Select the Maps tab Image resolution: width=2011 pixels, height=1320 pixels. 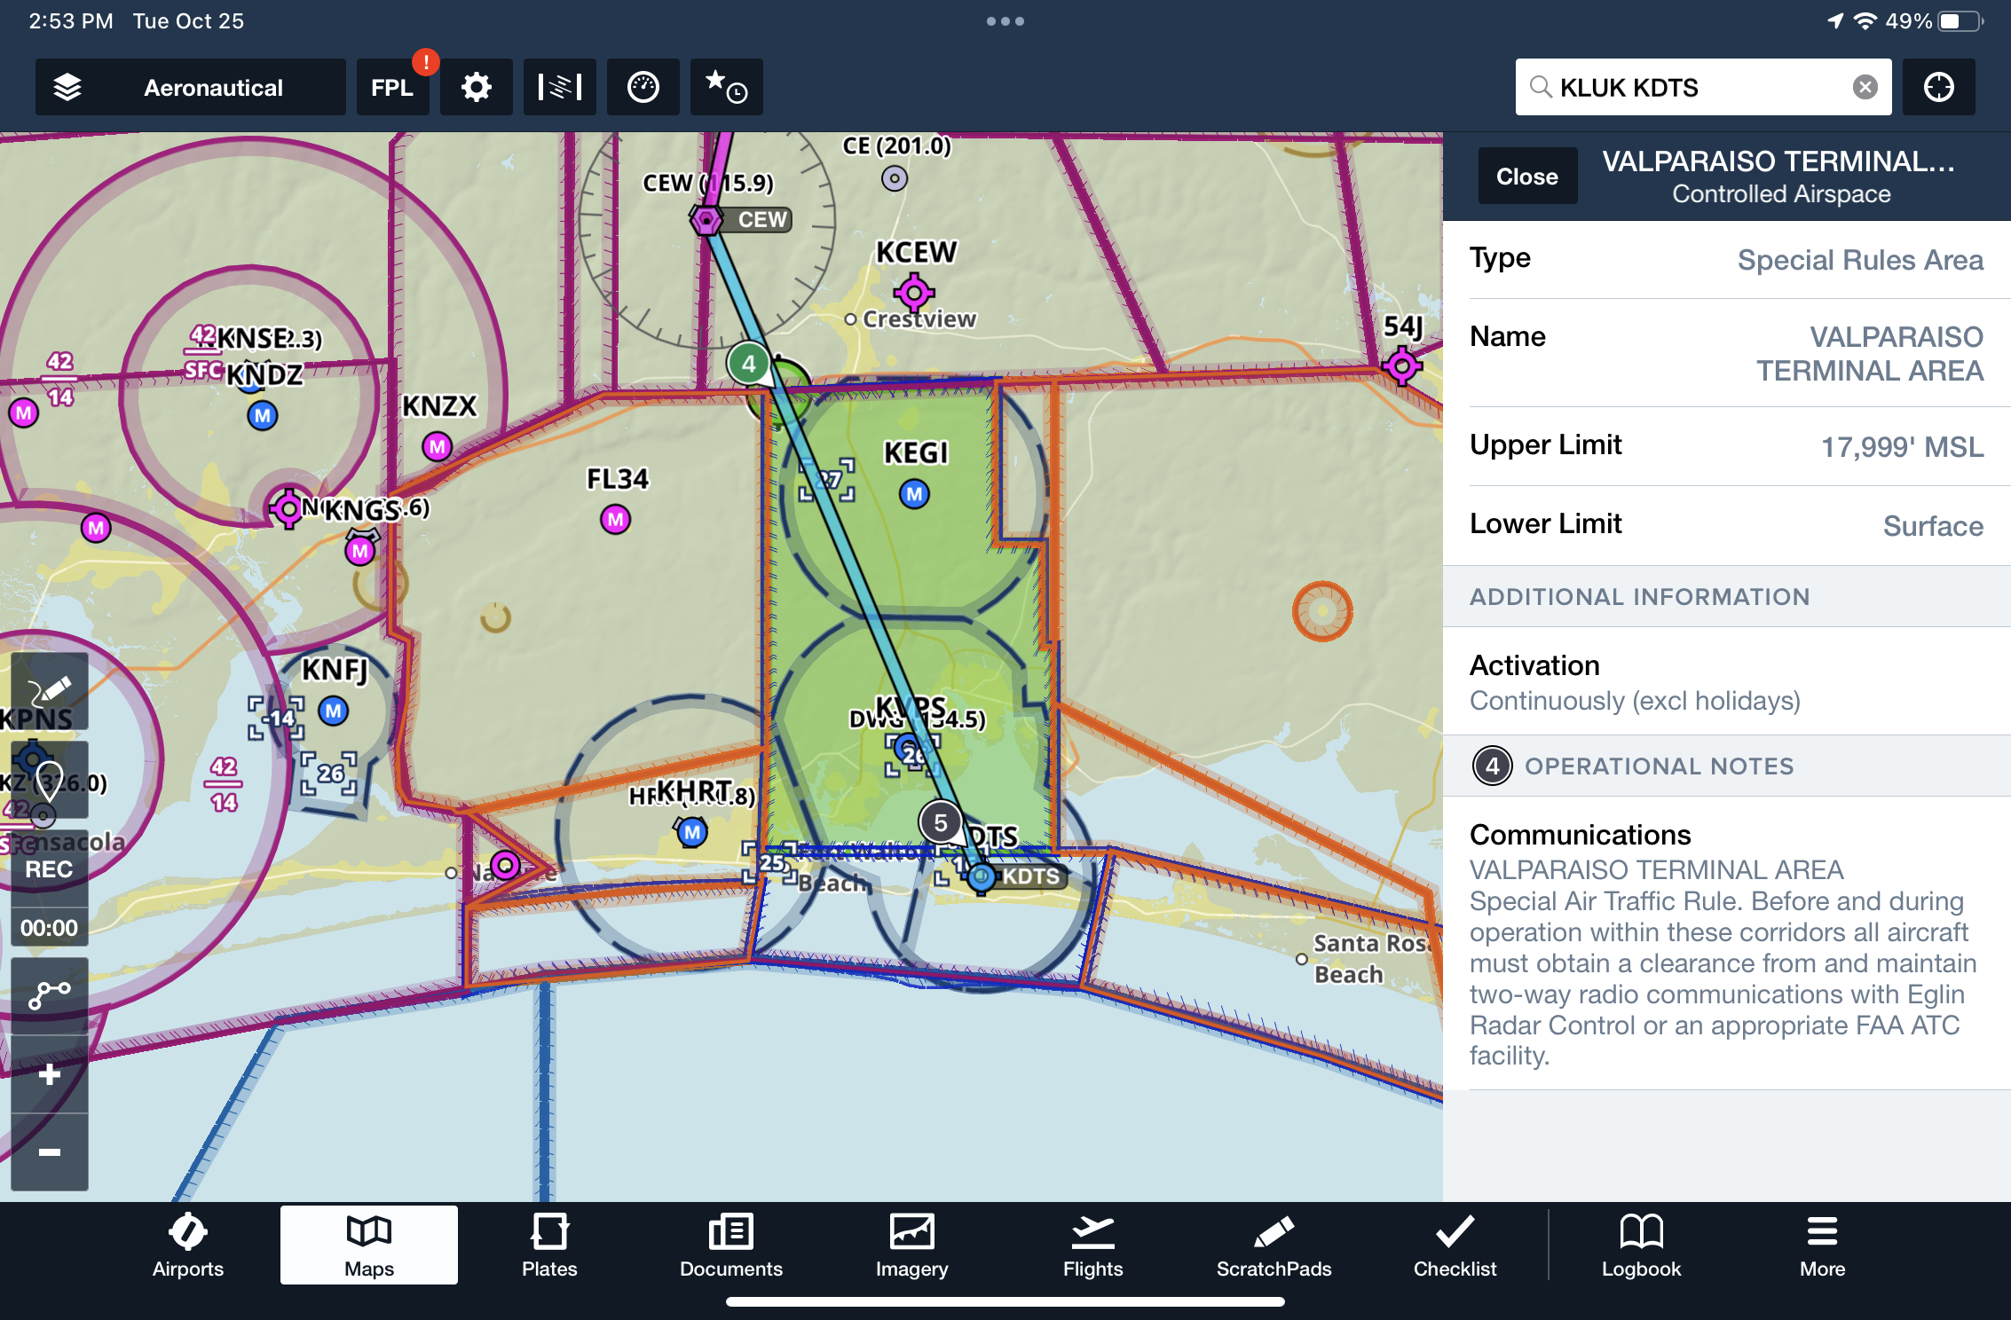click(369, 1245)
